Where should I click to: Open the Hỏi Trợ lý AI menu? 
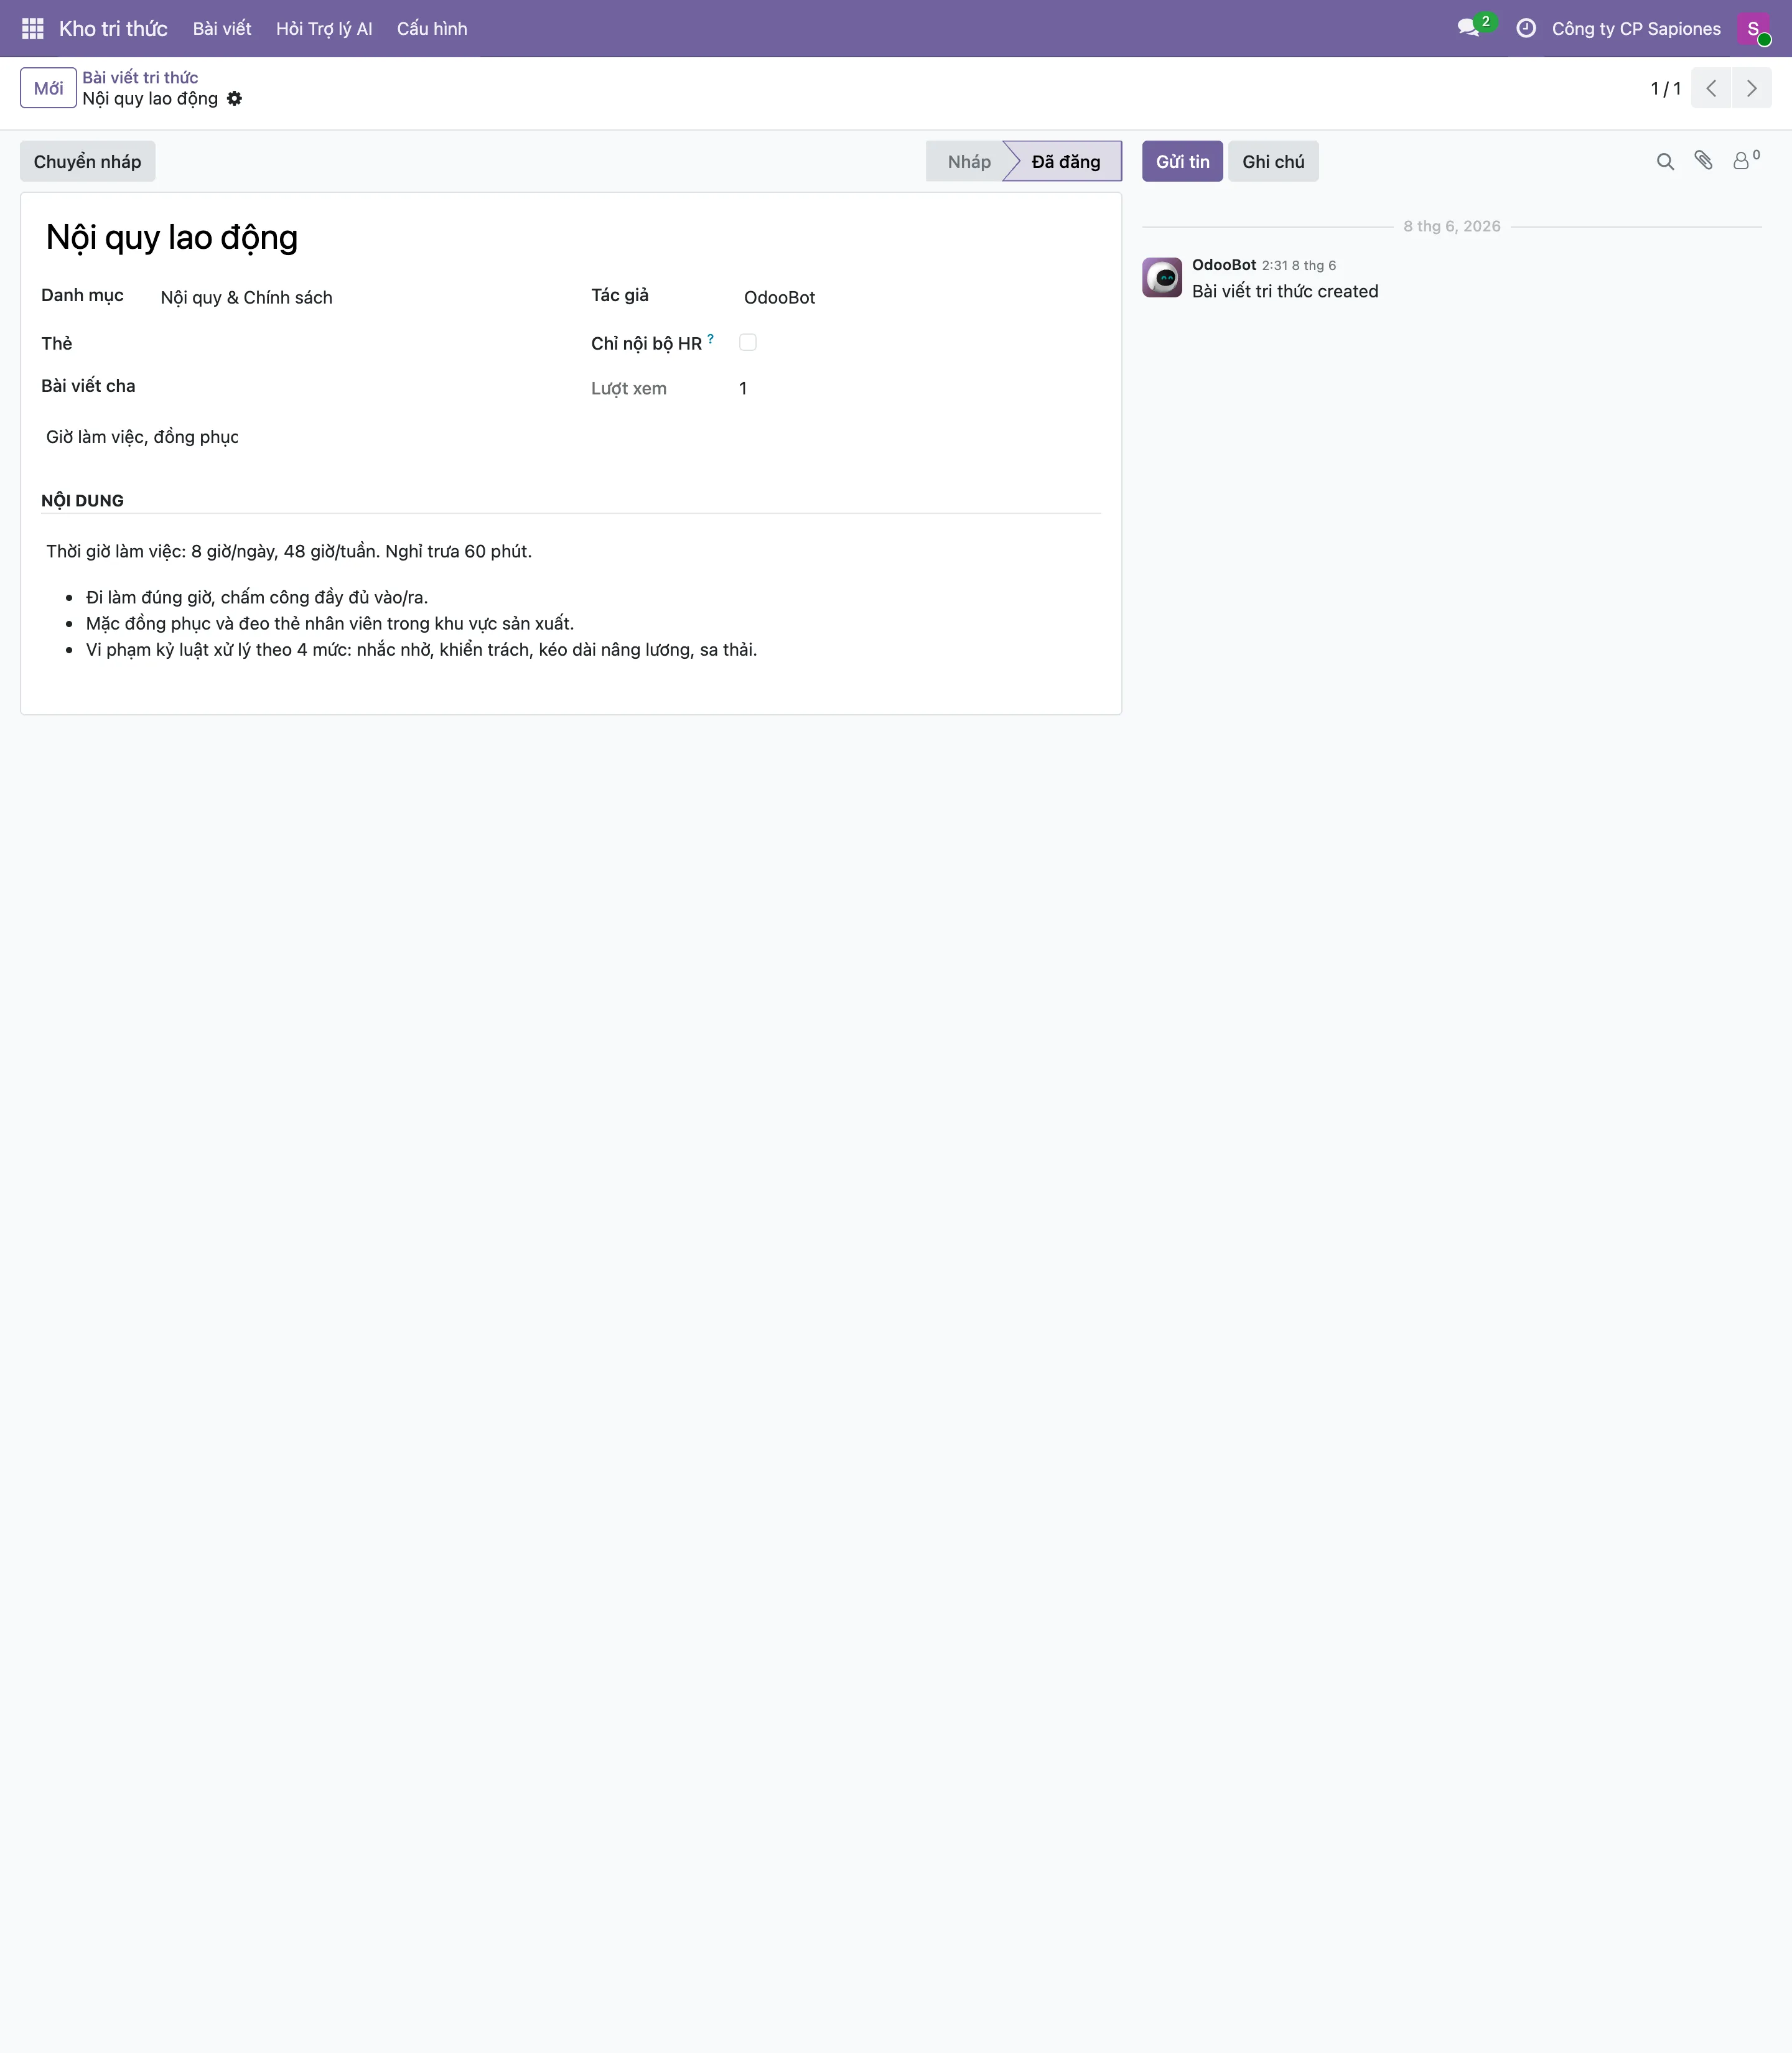[324, 28]
